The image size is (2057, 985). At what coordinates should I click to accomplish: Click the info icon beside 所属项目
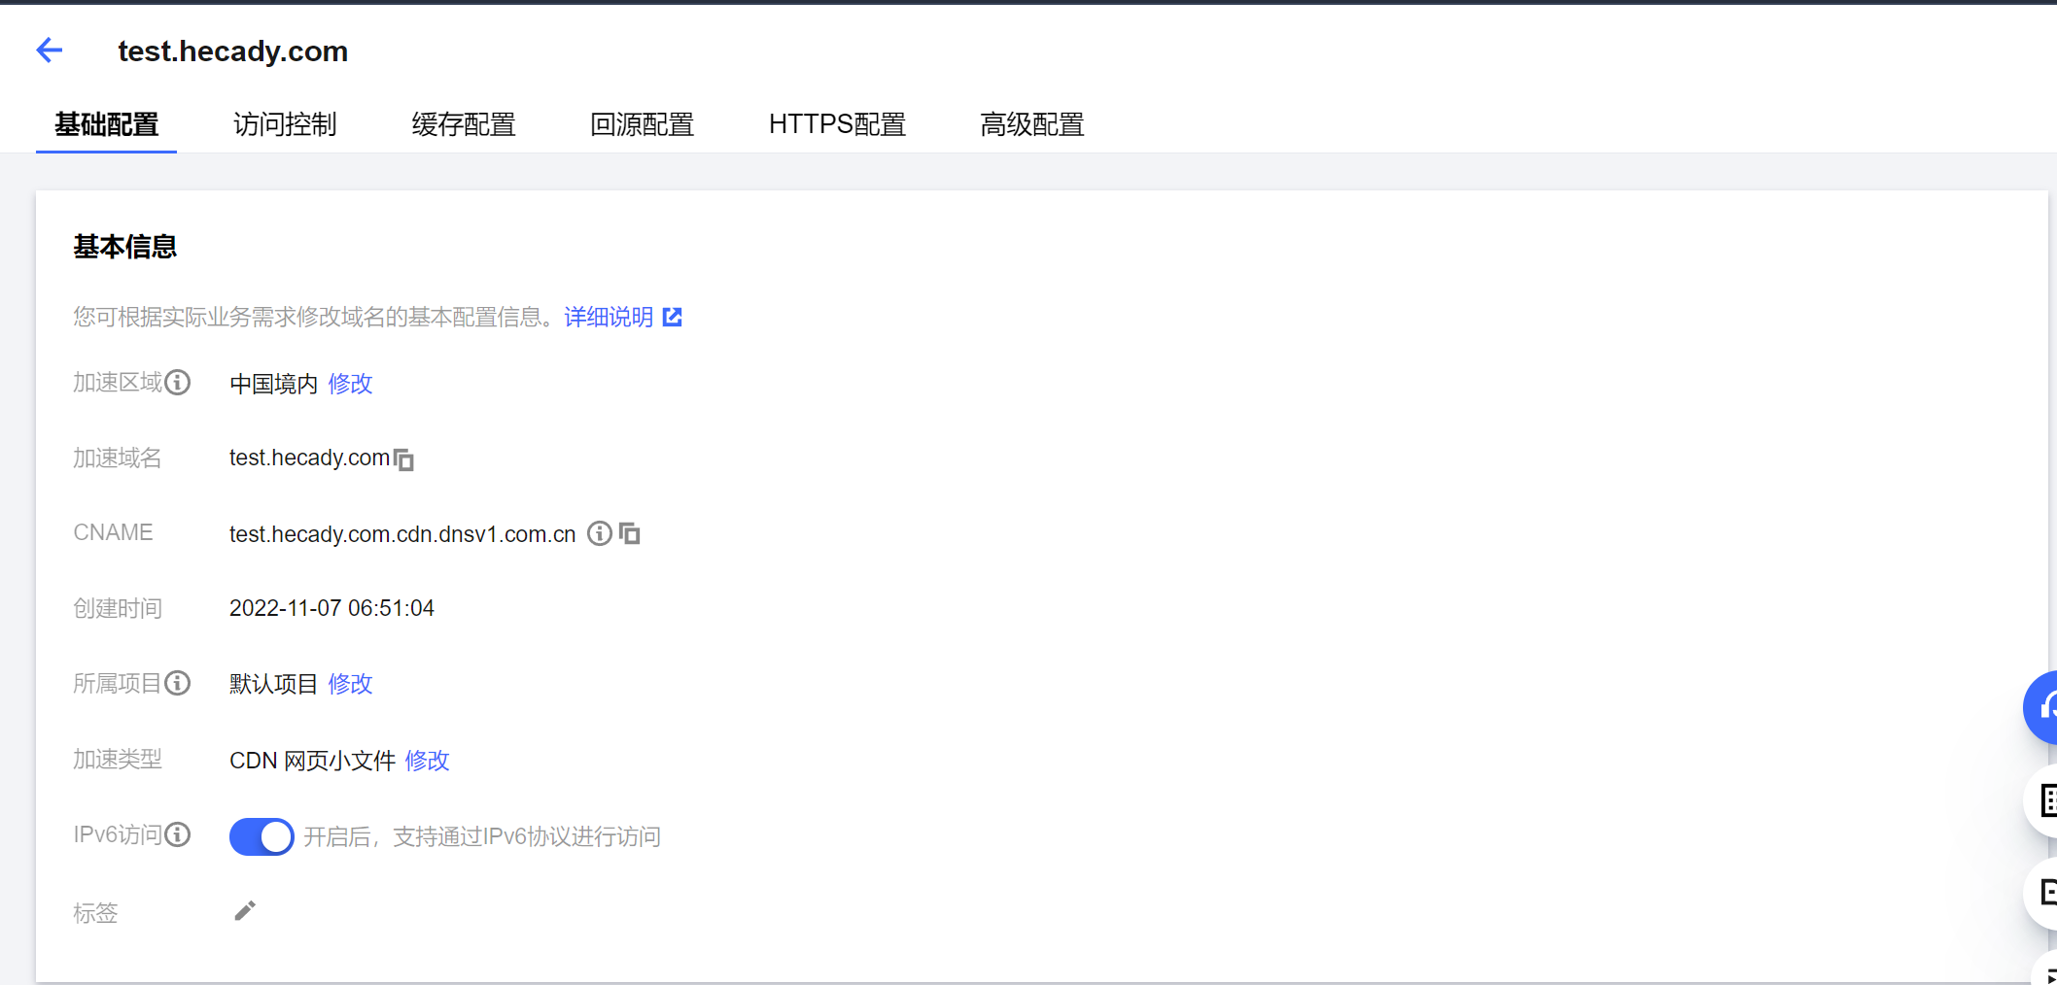[178, 684]
